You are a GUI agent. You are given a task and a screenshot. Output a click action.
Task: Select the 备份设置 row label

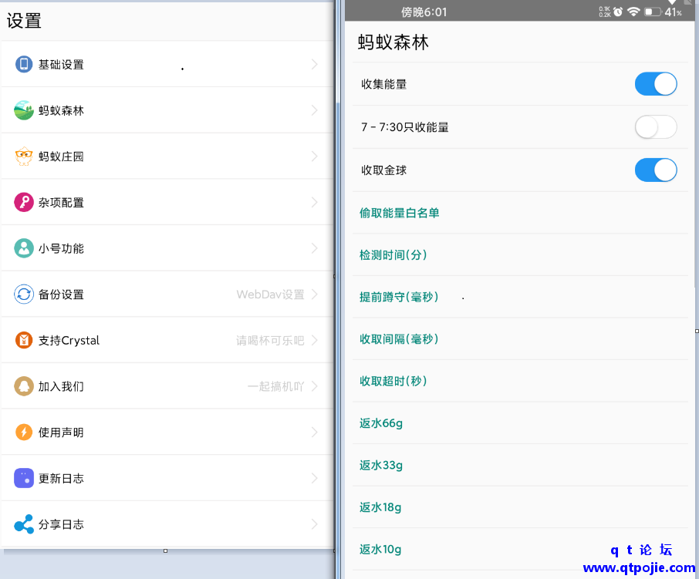point(61,295)
